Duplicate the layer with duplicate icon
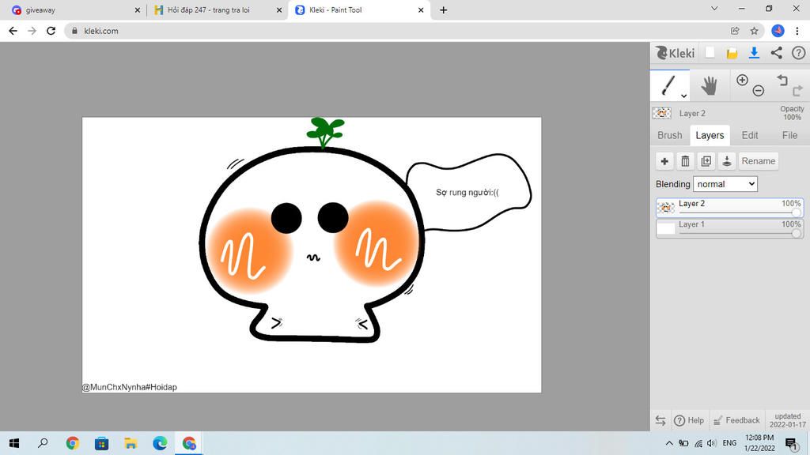The height and width of the screenshot is (455, 810). (706, 161)
